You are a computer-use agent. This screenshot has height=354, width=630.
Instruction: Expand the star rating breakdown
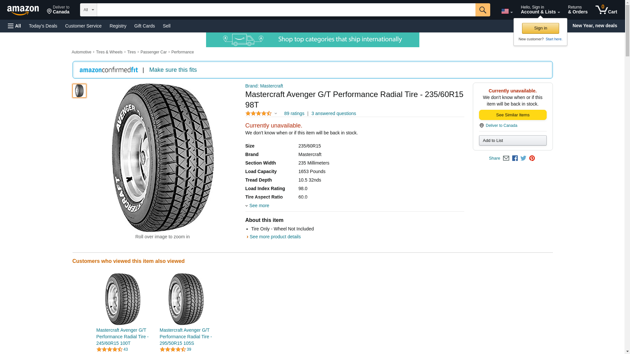pyautogui.click(x=261, y=113)
